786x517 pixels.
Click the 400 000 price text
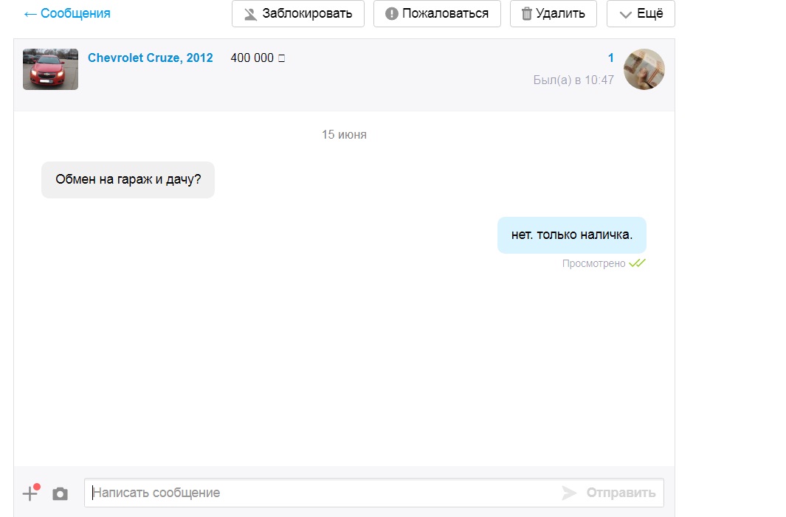pos(257,58)
